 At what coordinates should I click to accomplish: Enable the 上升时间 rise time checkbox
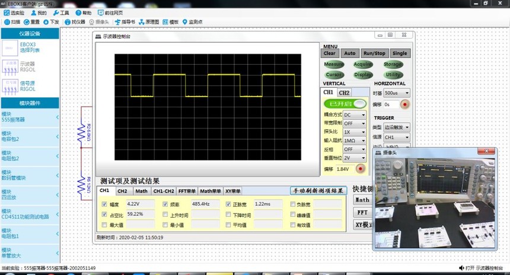coord(165,215)
